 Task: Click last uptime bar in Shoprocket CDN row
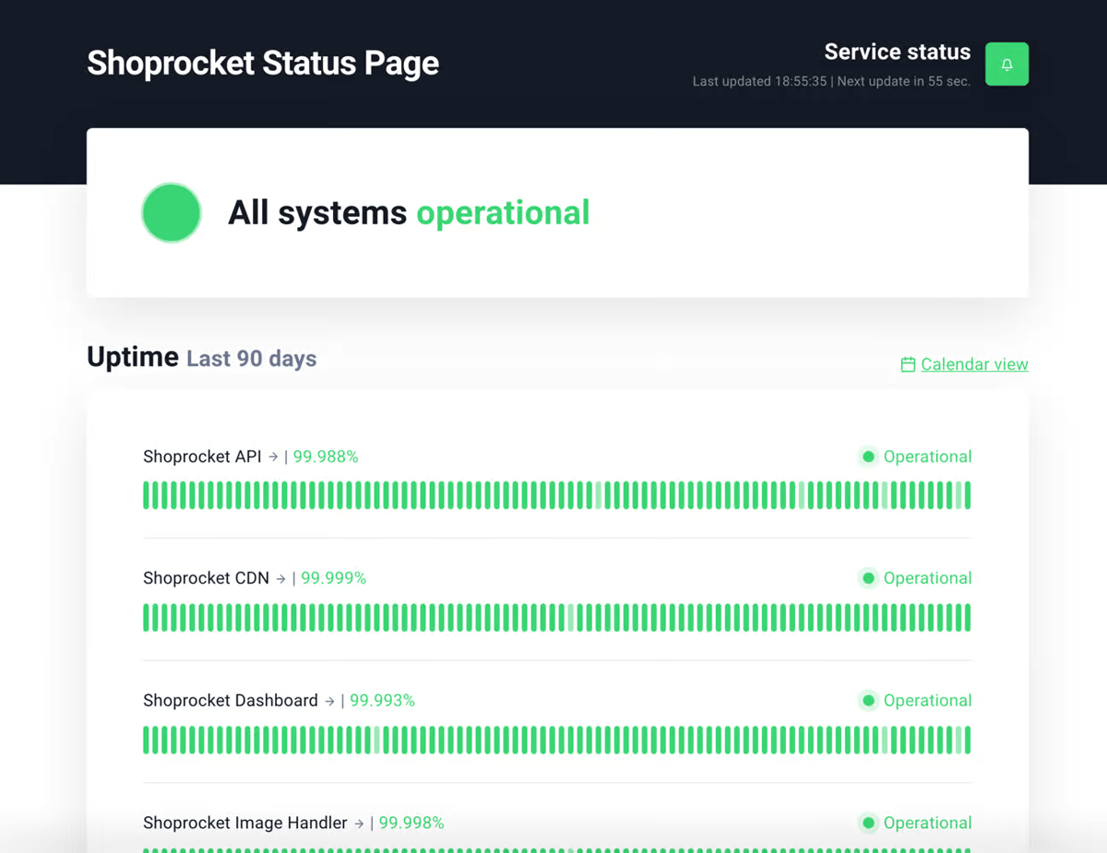click(967, 618)
